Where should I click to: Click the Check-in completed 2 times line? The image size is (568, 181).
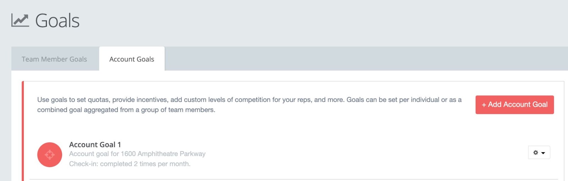pyautogui.click(x=130, y=164)
